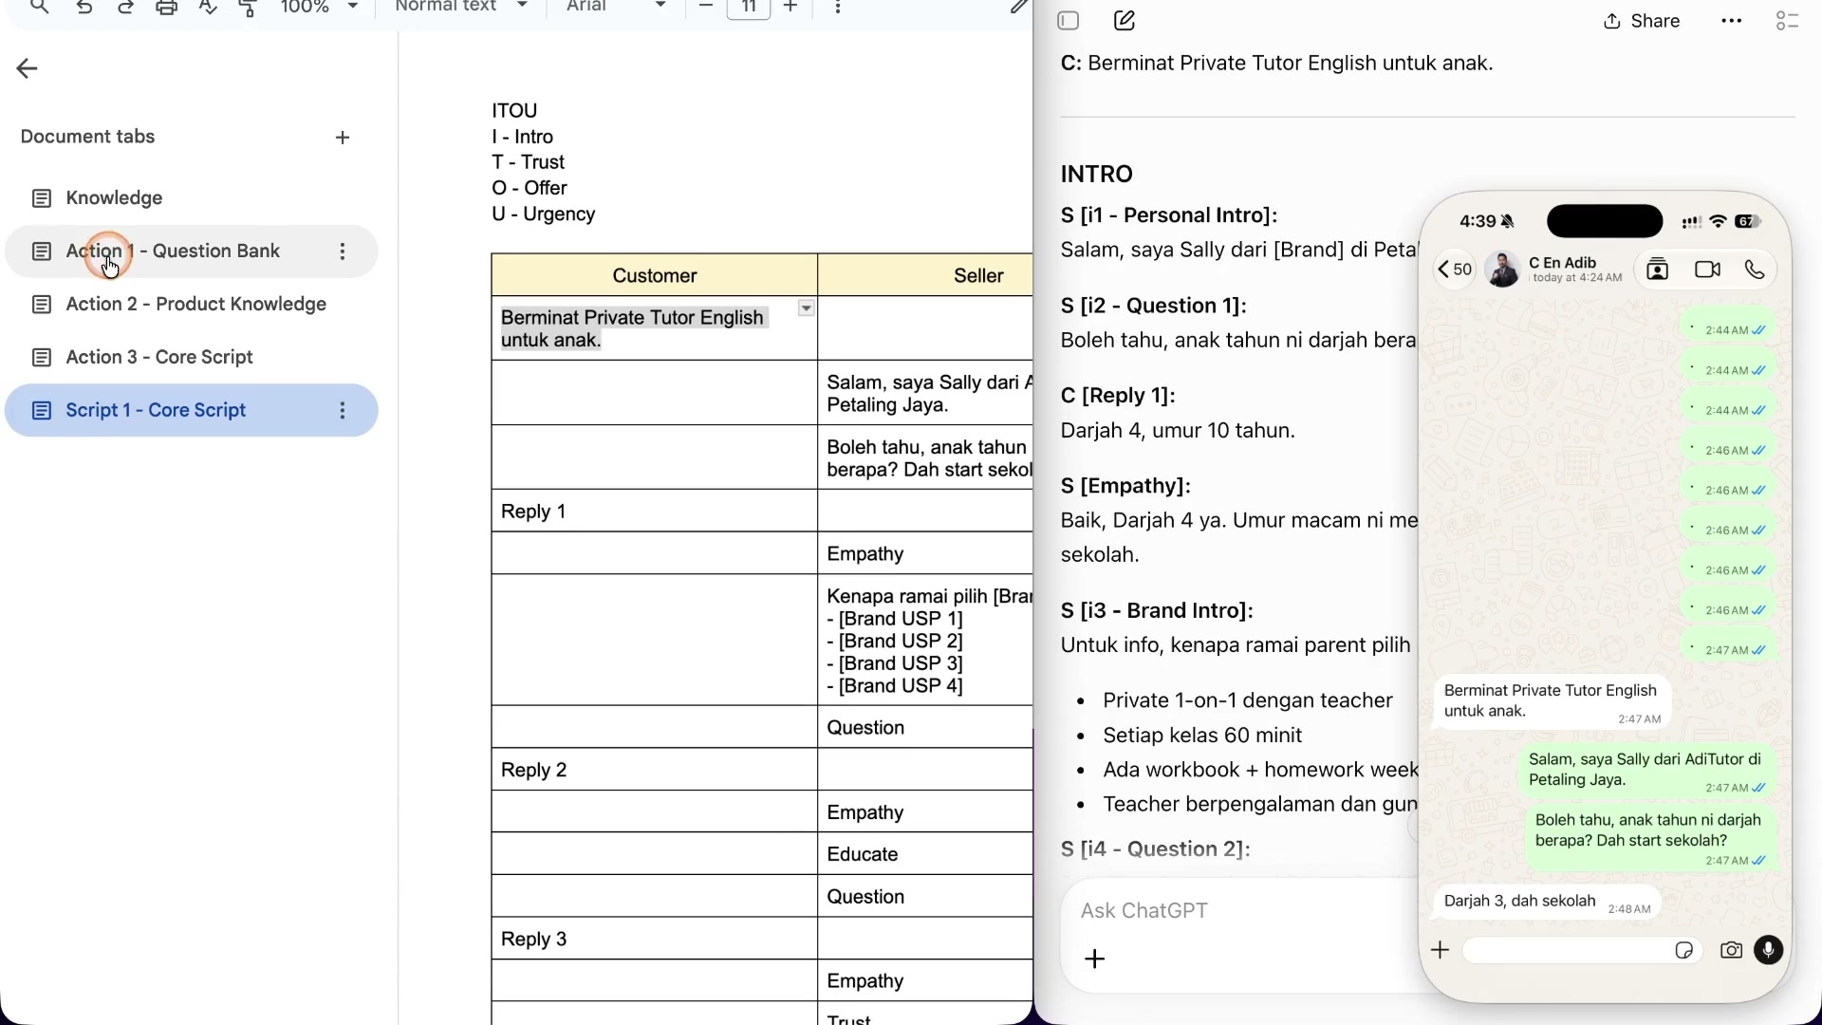Switch to Action 2 - Product Knowledge tab
This screenshot has height=1025, width=1822.
click(x=192, y=305)
